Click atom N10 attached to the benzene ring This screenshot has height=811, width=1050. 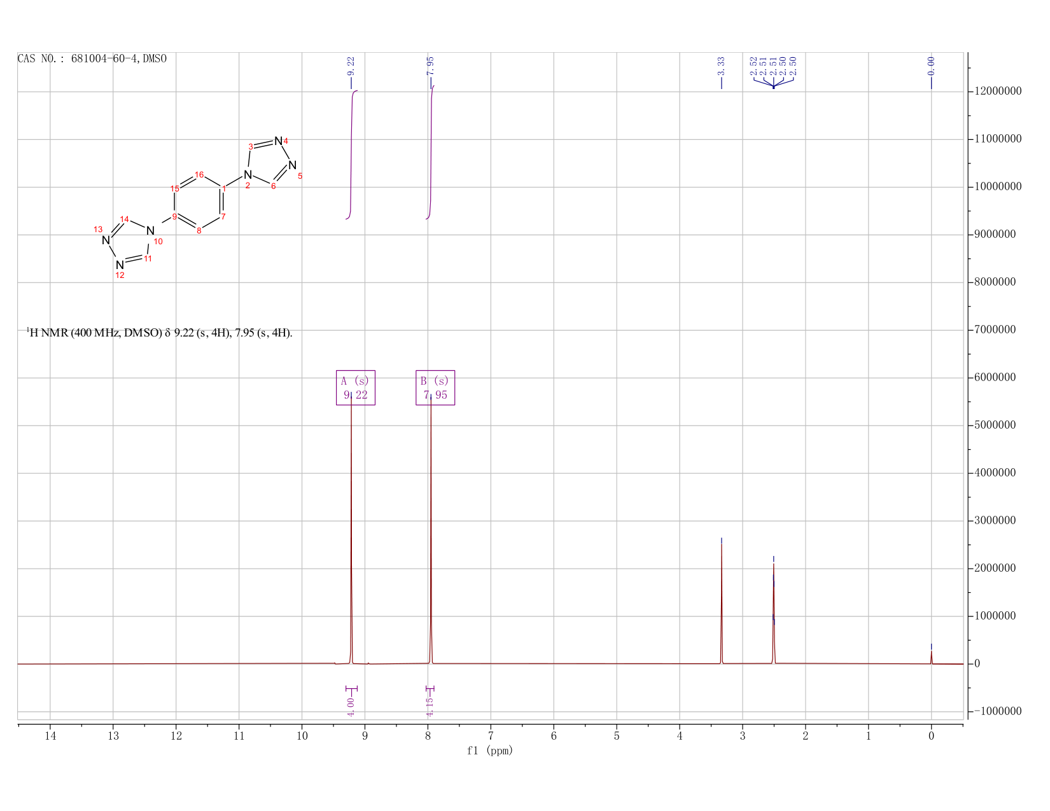150,230
